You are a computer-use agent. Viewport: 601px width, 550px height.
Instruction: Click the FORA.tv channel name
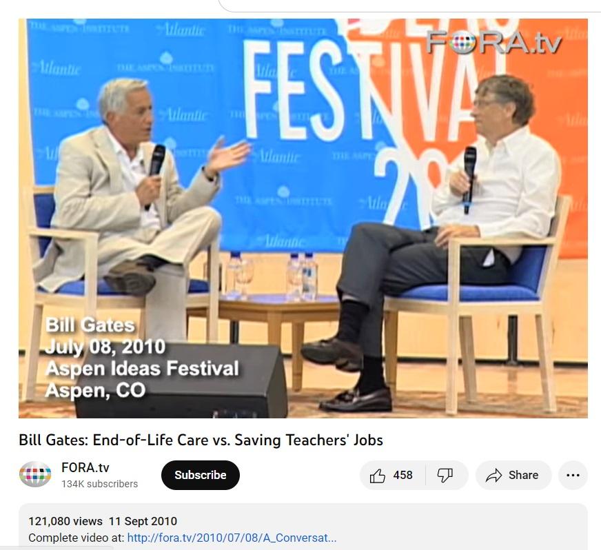85,467
